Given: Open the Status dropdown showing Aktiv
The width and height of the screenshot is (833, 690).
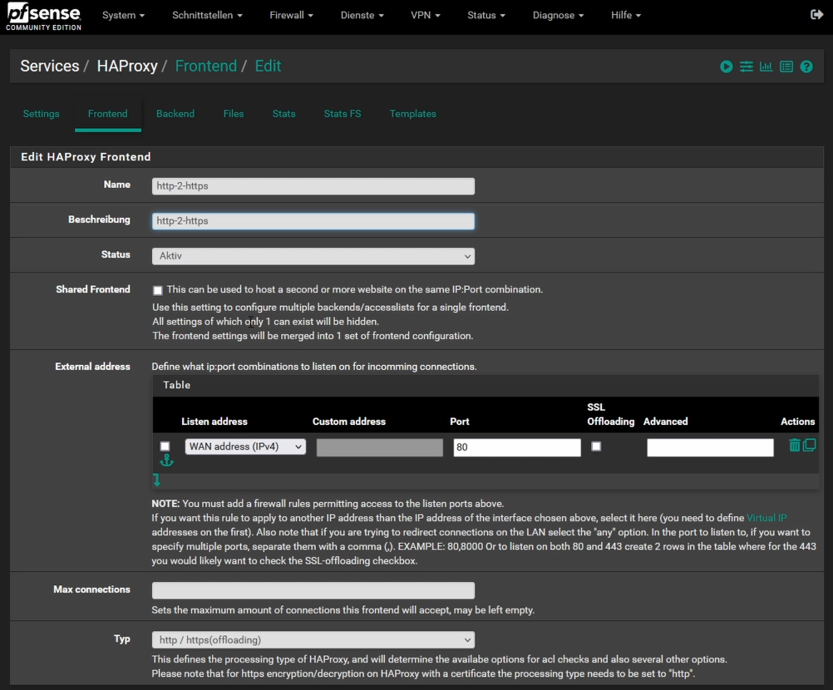Looking at the screenshot, I should pyautogui.click(x=313, y=256).
